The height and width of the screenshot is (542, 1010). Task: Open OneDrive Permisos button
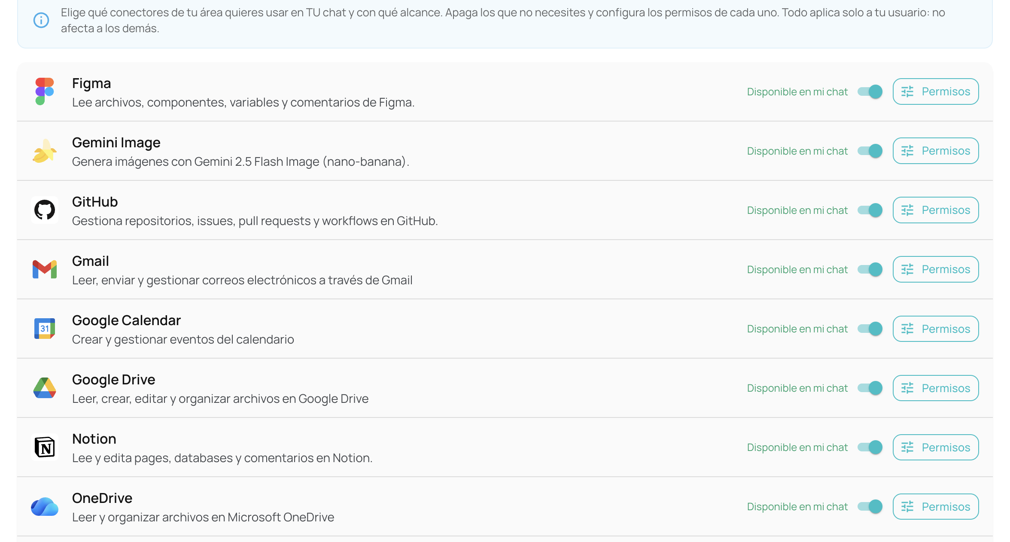pos(936,506)
